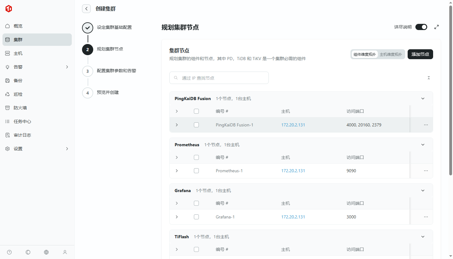Switch the dark mode moon icon
Screen dimensions: 453x259
[28, 252]
